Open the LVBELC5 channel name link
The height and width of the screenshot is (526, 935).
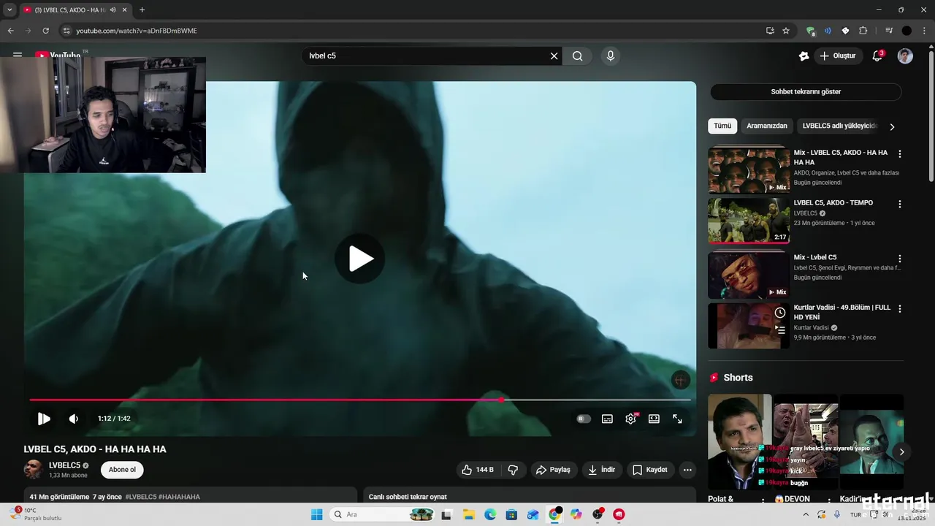pos(64,465)
